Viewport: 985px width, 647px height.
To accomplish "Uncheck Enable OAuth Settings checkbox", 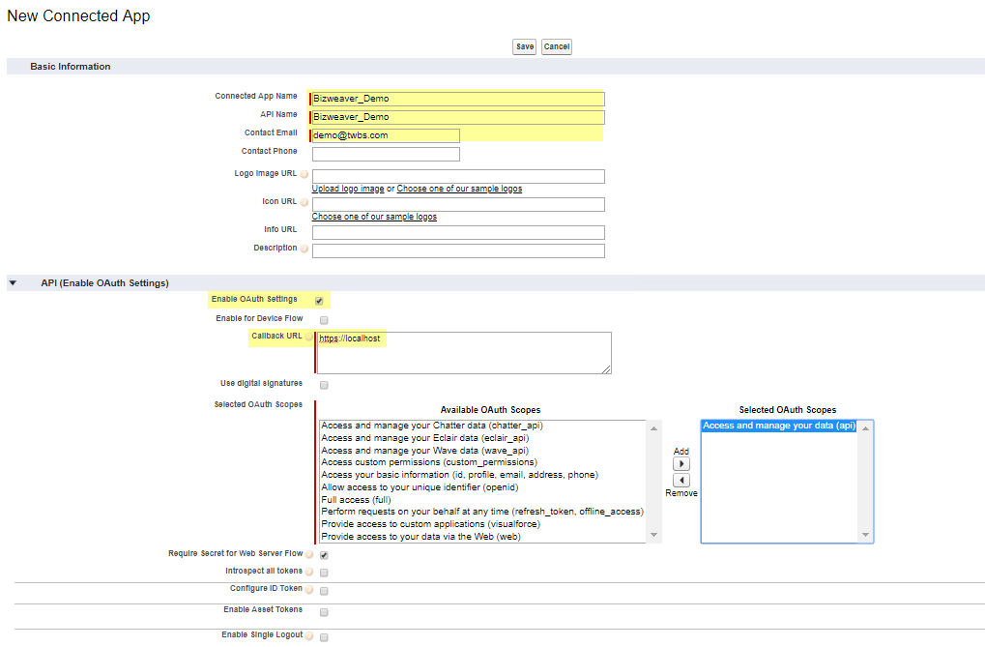I will click(319, 301).
